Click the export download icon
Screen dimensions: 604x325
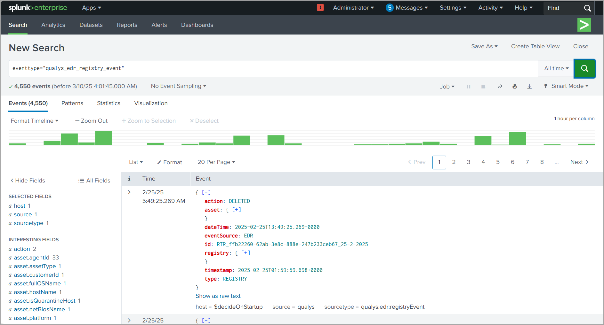click(529, 87)
